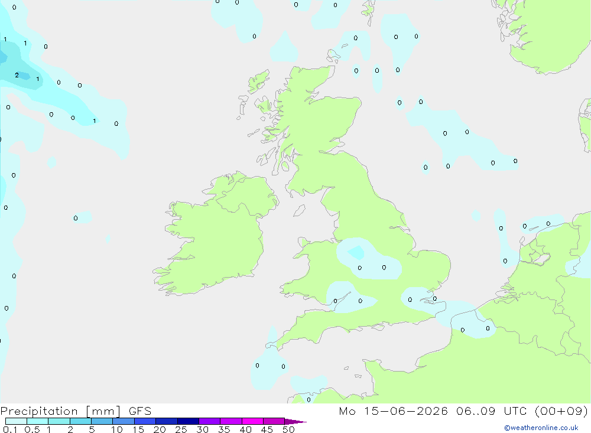Click the legend swatch between 0.1 and 0.5
The image size is (591, 433).
click(x=16, y=421)
